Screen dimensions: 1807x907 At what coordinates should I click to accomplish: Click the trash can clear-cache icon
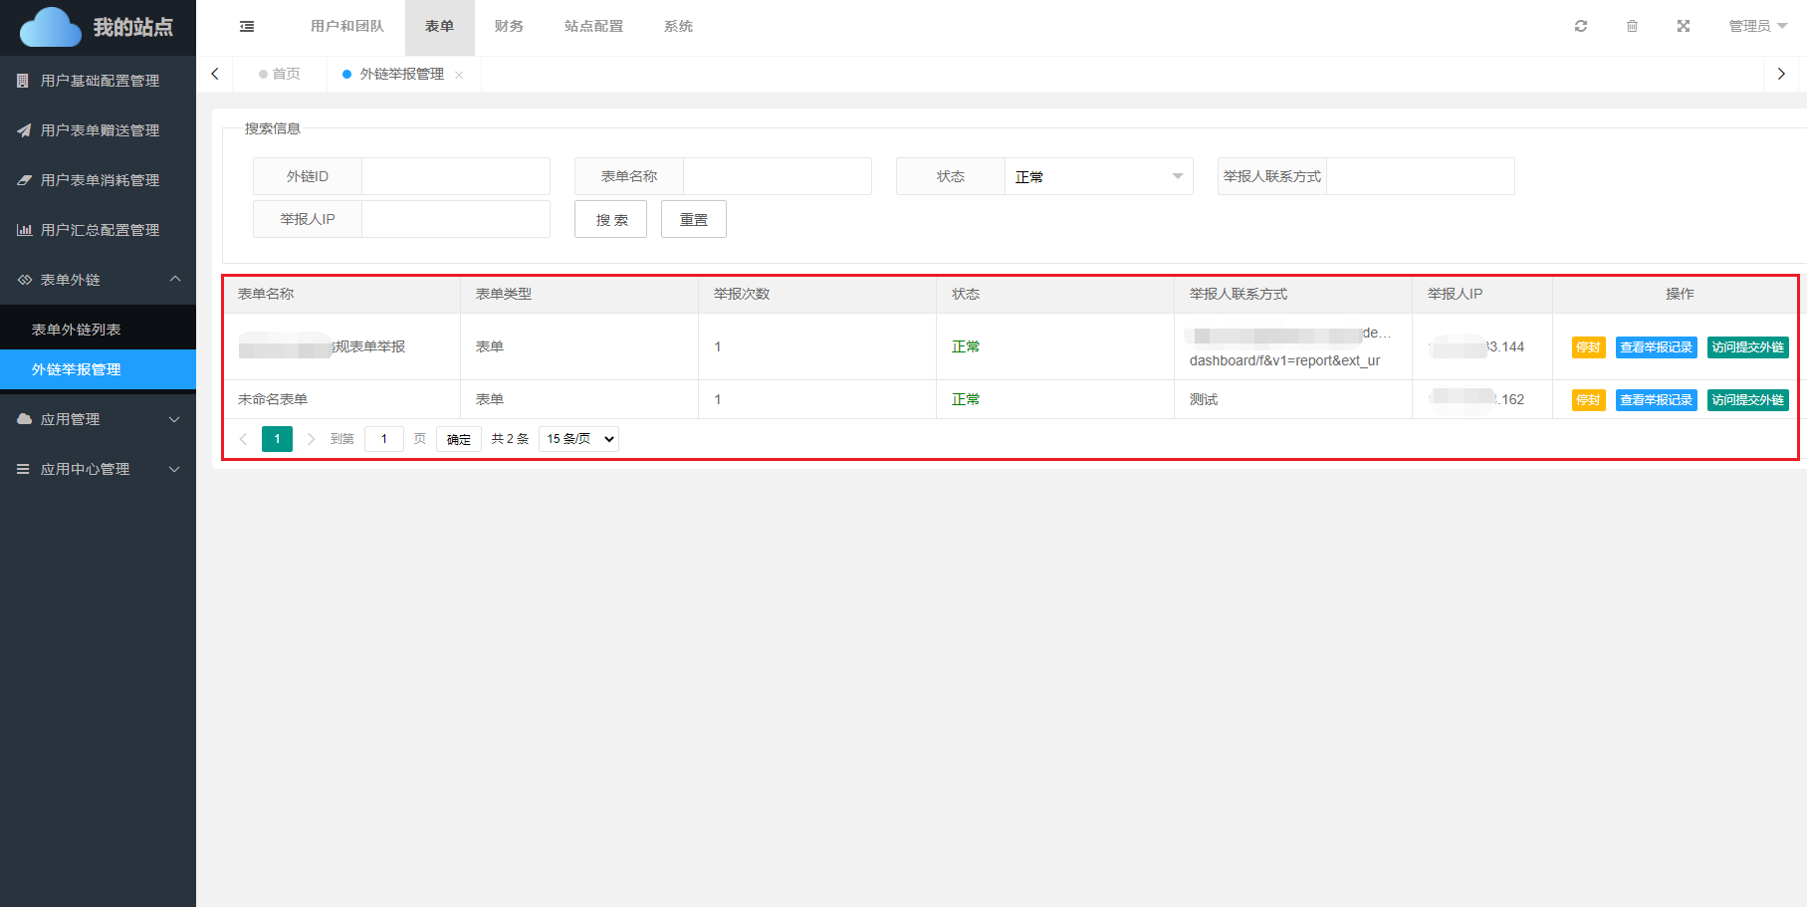point(1632,26)
